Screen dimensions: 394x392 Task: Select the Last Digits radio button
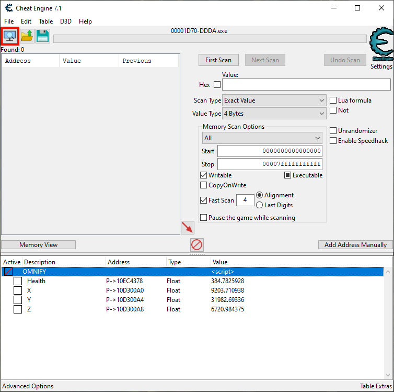click(x=260, y=205)
